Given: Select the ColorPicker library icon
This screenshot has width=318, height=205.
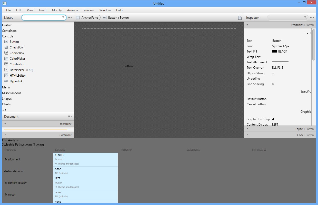Looking at the screenshot, I should pos(6,59).
